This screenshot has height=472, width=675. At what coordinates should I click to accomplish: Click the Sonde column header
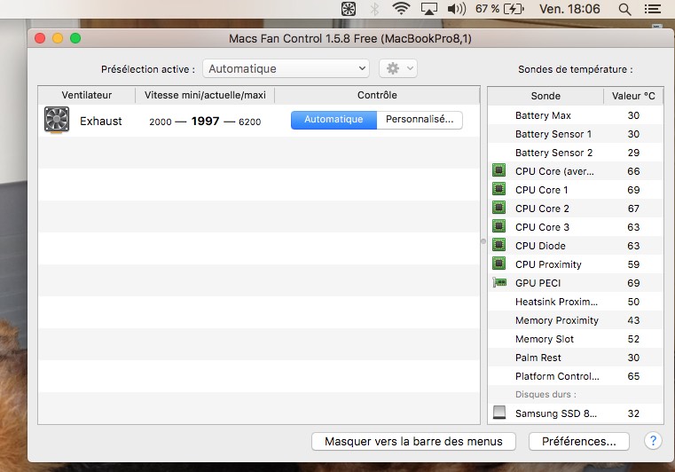pyautogui.click(x=545, y=96)
